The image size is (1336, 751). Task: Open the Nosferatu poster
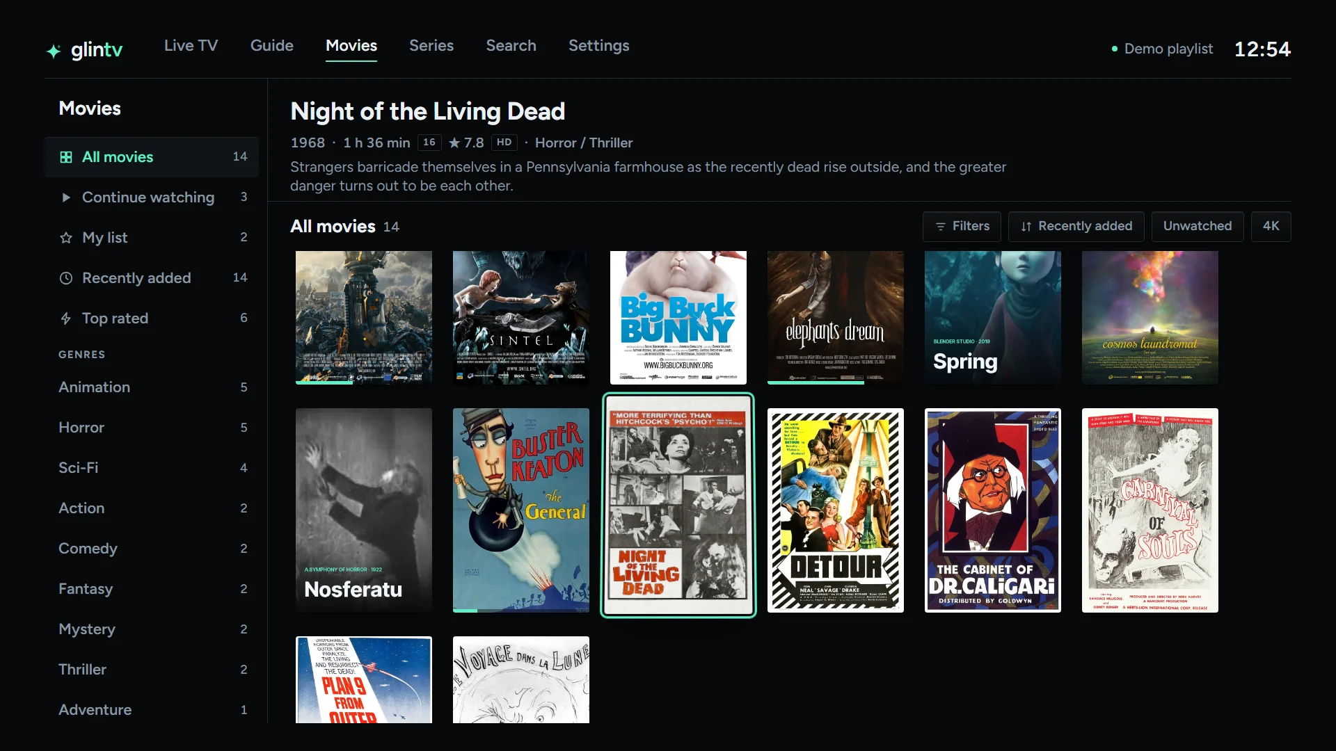point(364,510)
